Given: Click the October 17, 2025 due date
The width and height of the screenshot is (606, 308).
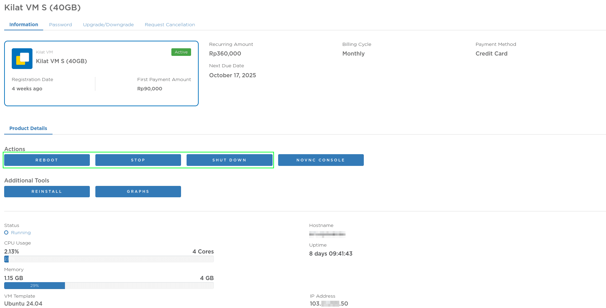Looking at the screenshot, I should (232, 75).
